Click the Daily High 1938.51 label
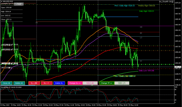The height and width of the screenshot is (107, 182). [146, 11]
